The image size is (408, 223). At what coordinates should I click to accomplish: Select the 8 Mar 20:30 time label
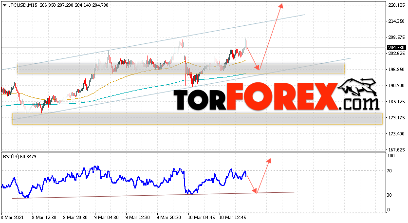[x=75, y=218]
